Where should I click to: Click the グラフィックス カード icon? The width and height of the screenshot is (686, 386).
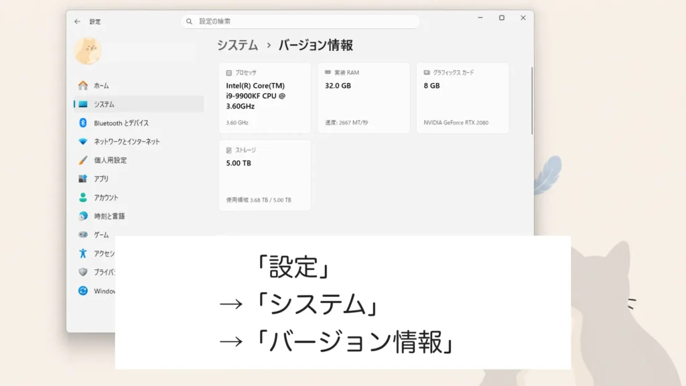point(427,72)
